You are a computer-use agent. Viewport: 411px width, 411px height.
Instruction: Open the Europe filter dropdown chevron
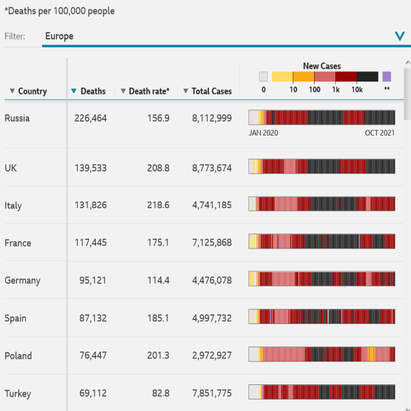pos(400,36)
